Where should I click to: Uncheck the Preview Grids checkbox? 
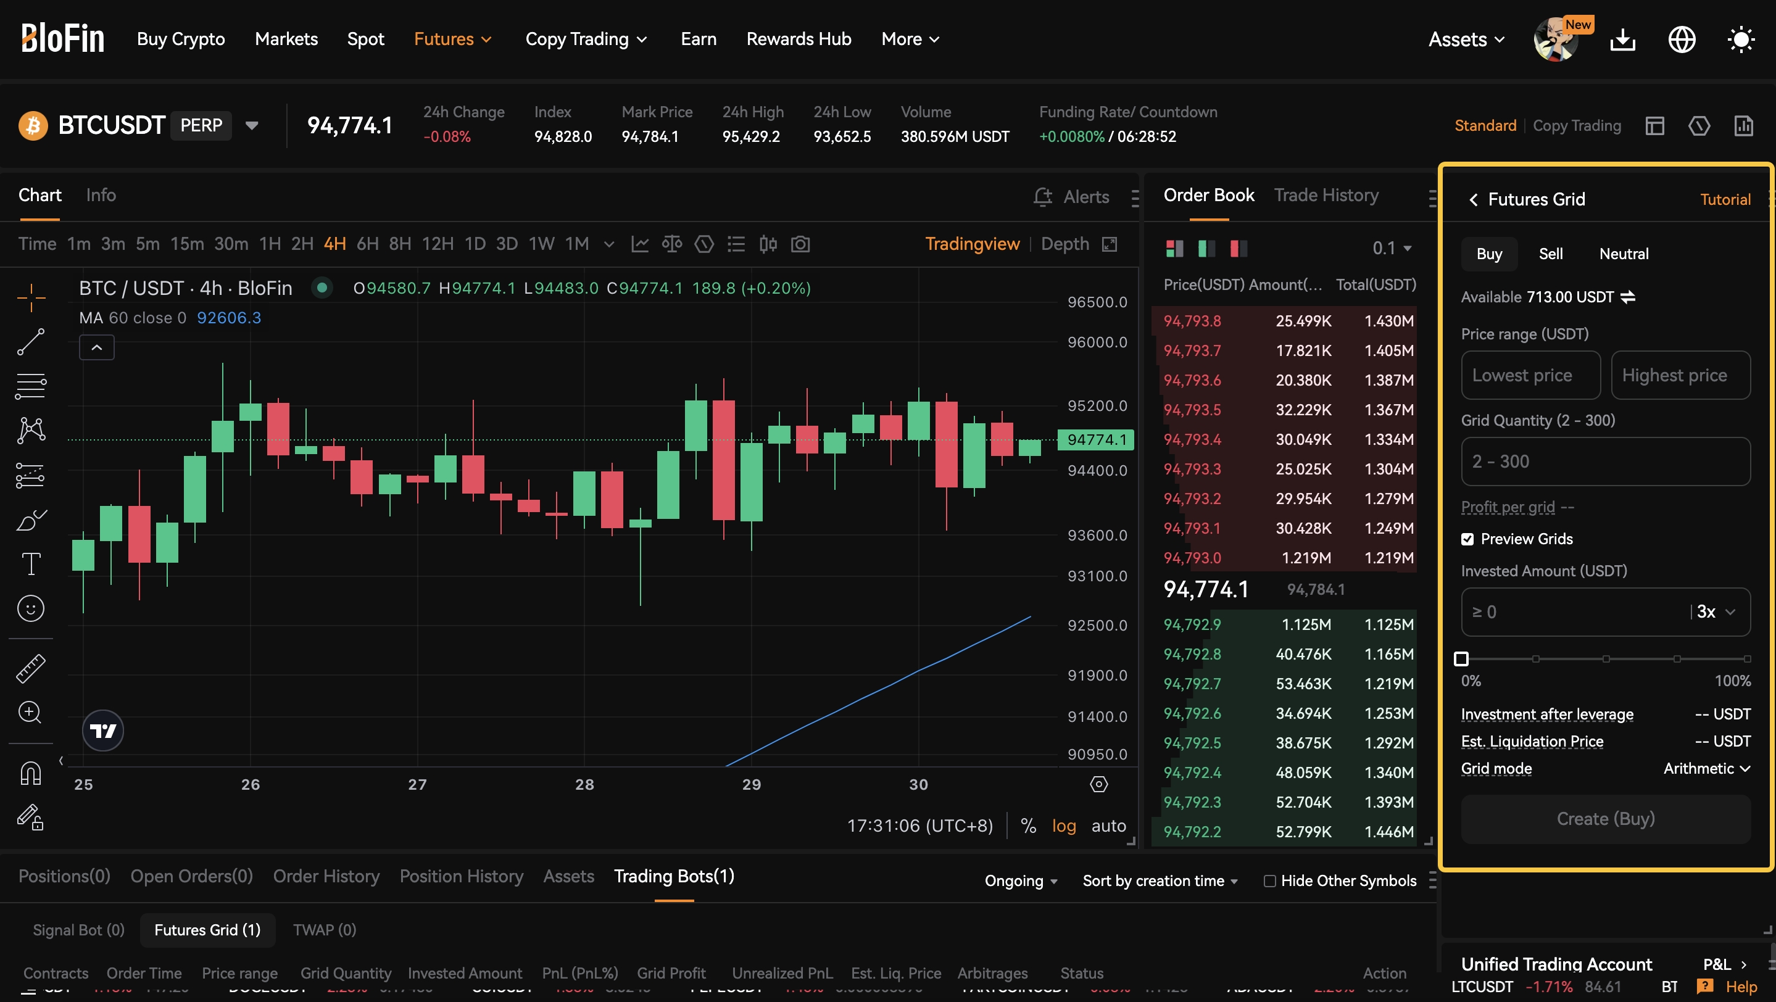pyautogui.click(x=1468, y=539)
